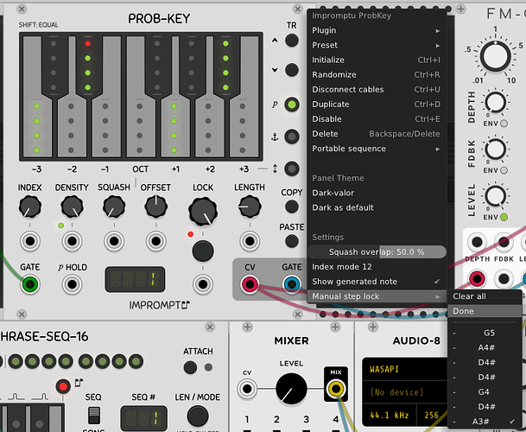Image resolution: width=526 pixels, height=432 pixels.
Task: Click the SQUASH knob
Action: (x=114, y=206)
